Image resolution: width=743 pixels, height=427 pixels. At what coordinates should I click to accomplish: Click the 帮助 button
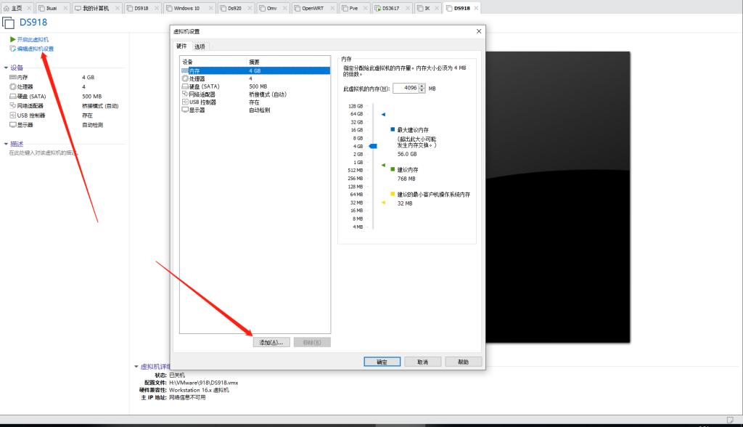464,362
